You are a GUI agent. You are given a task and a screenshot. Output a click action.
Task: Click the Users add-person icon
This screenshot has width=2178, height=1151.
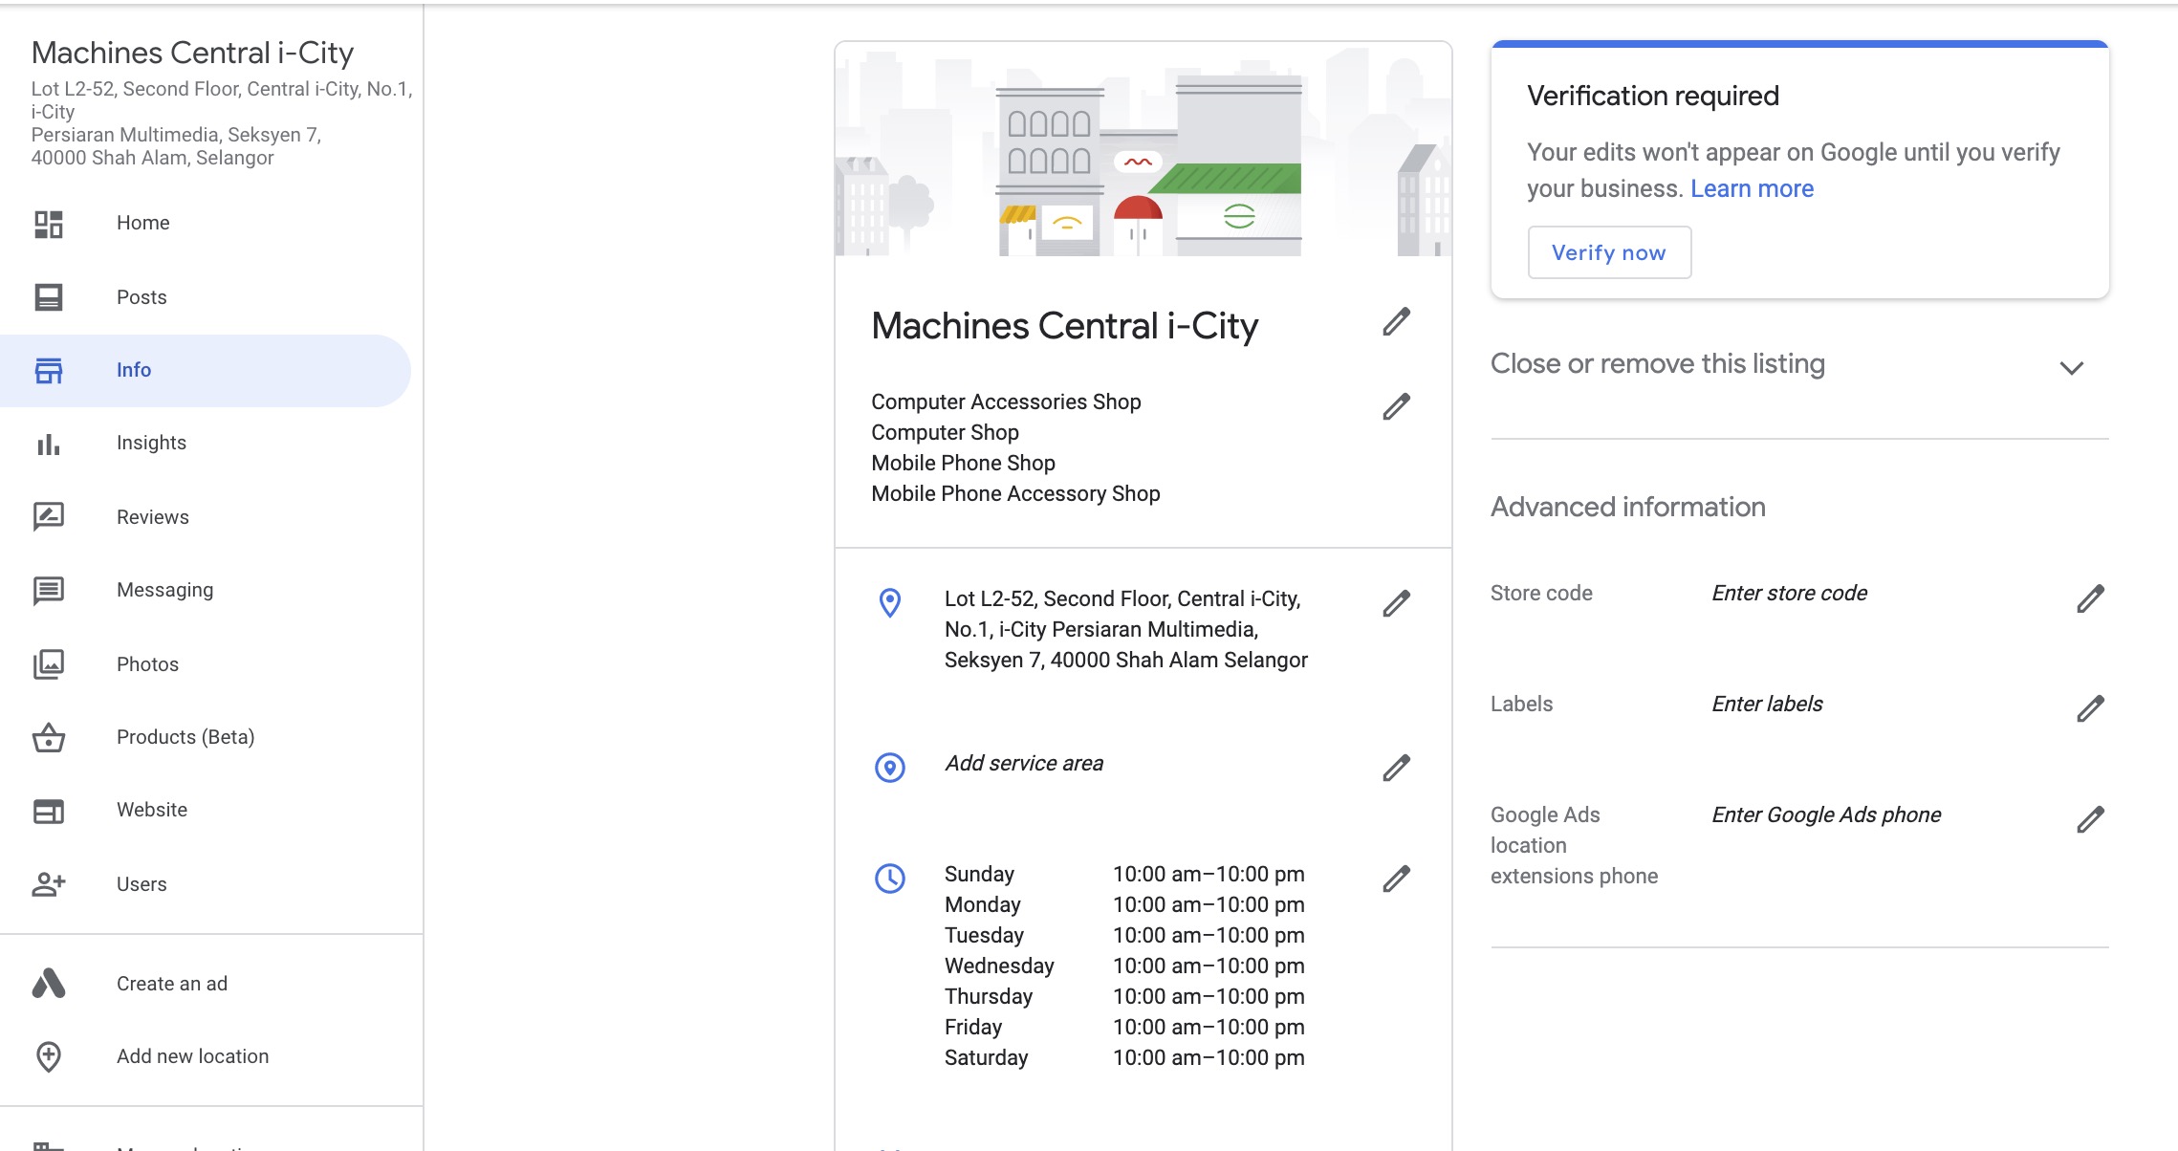(x=49, y=884)
